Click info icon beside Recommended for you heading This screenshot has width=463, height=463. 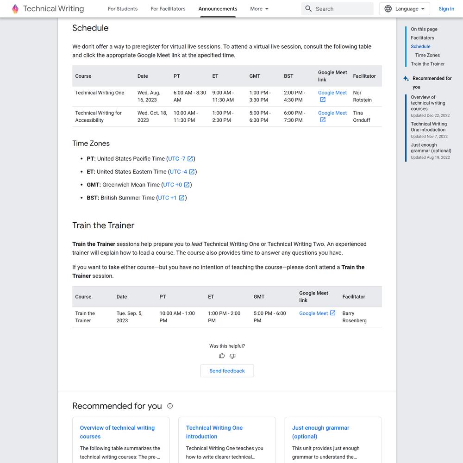(170, 406)
